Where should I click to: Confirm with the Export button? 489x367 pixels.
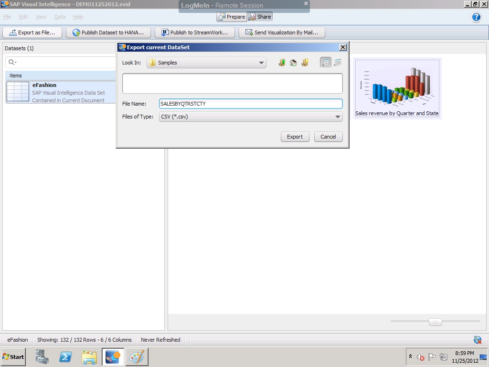295,137
